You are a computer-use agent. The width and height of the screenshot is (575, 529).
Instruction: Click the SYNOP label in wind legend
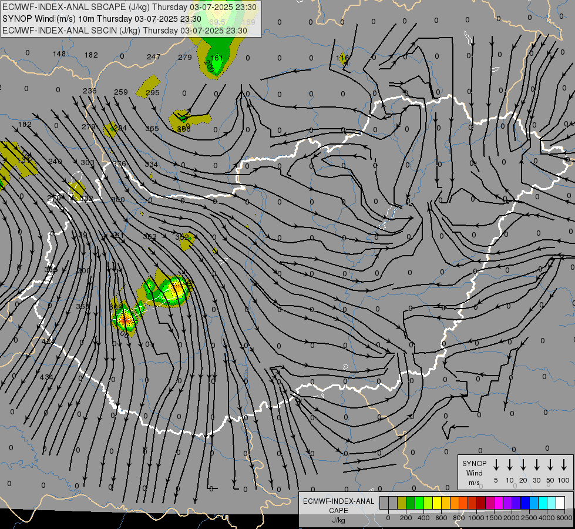point(474,463)
